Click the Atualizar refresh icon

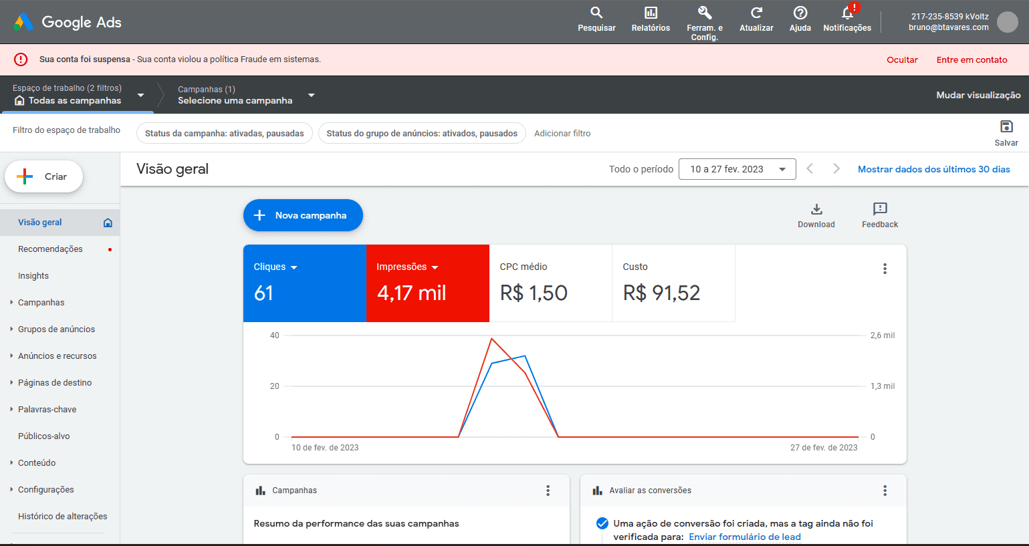point(756,13)
